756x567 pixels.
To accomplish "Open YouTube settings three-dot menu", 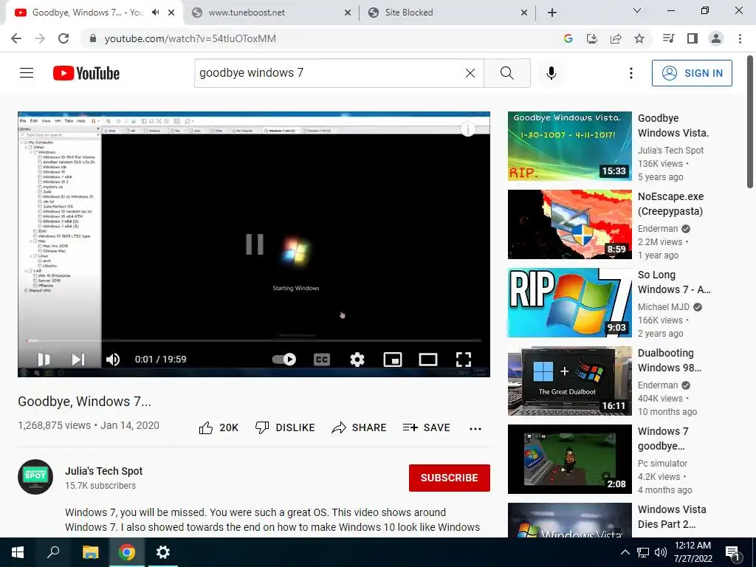I will (x=630, y=73).
